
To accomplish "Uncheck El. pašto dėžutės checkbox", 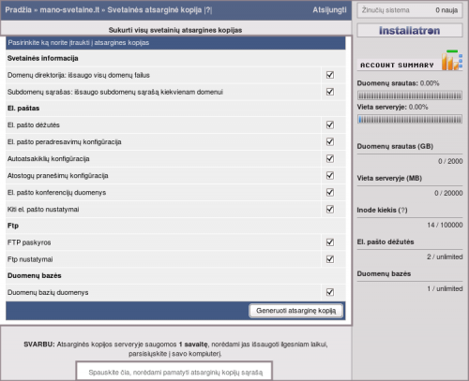I will [x=330, y=125].
